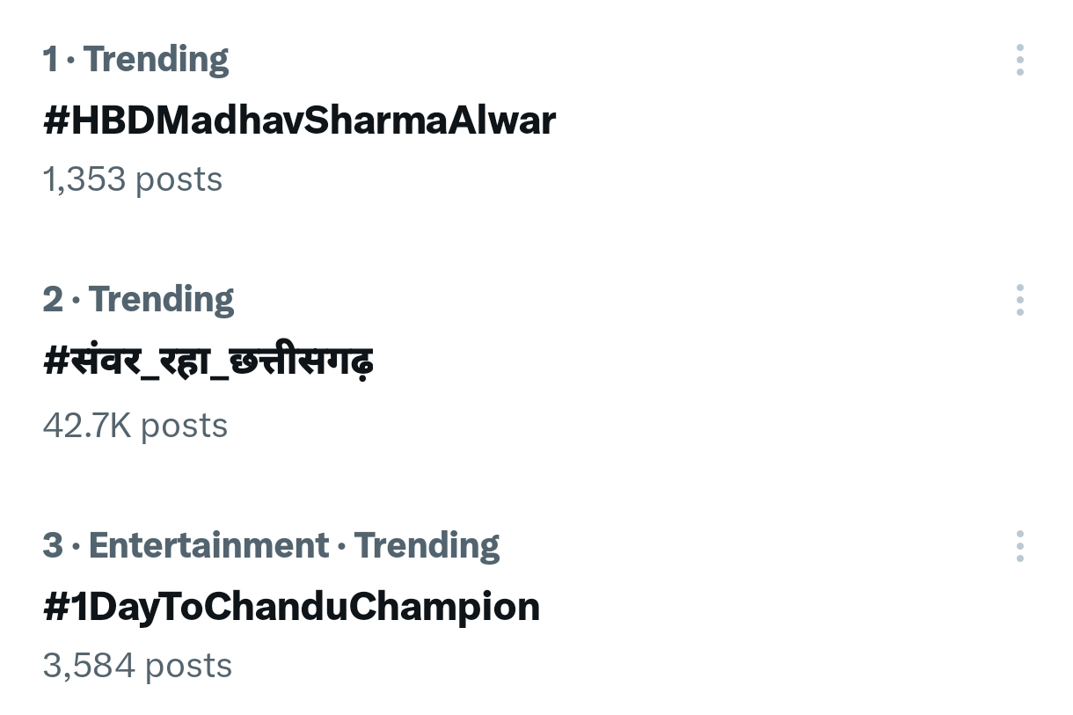Click the rank number 3
Viewport: 1073px width, 715px height.
point(53,545)
